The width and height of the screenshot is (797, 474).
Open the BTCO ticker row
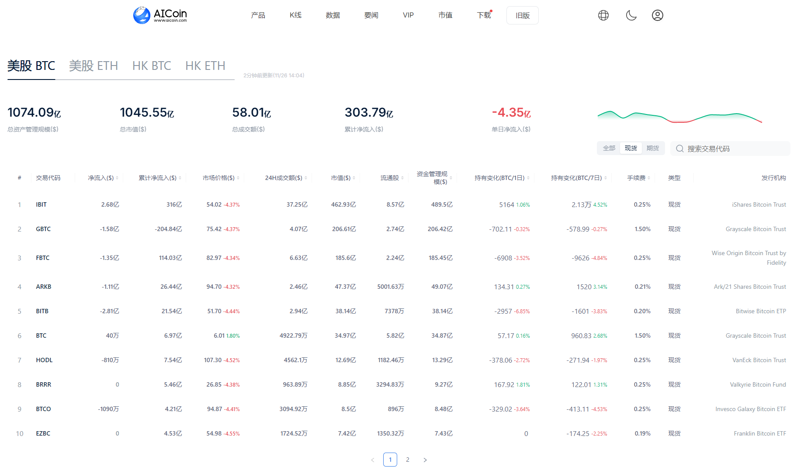coord(398,409)
